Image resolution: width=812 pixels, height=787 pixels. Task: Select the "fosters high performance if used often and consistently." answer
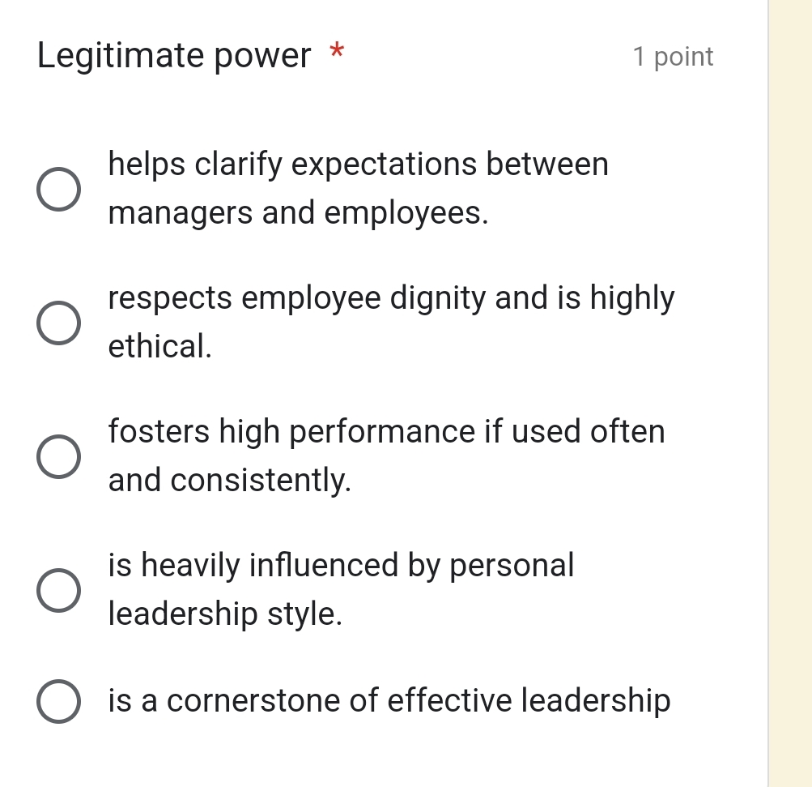[x=57, y=456]
